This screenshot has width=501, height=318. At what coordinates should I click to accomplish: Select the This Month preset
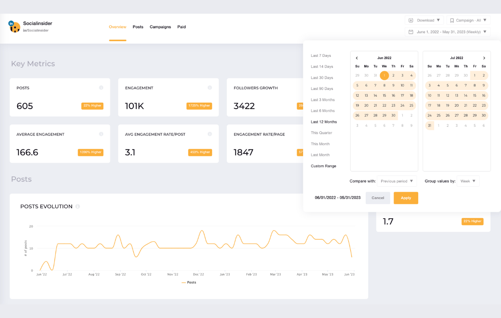320,144
